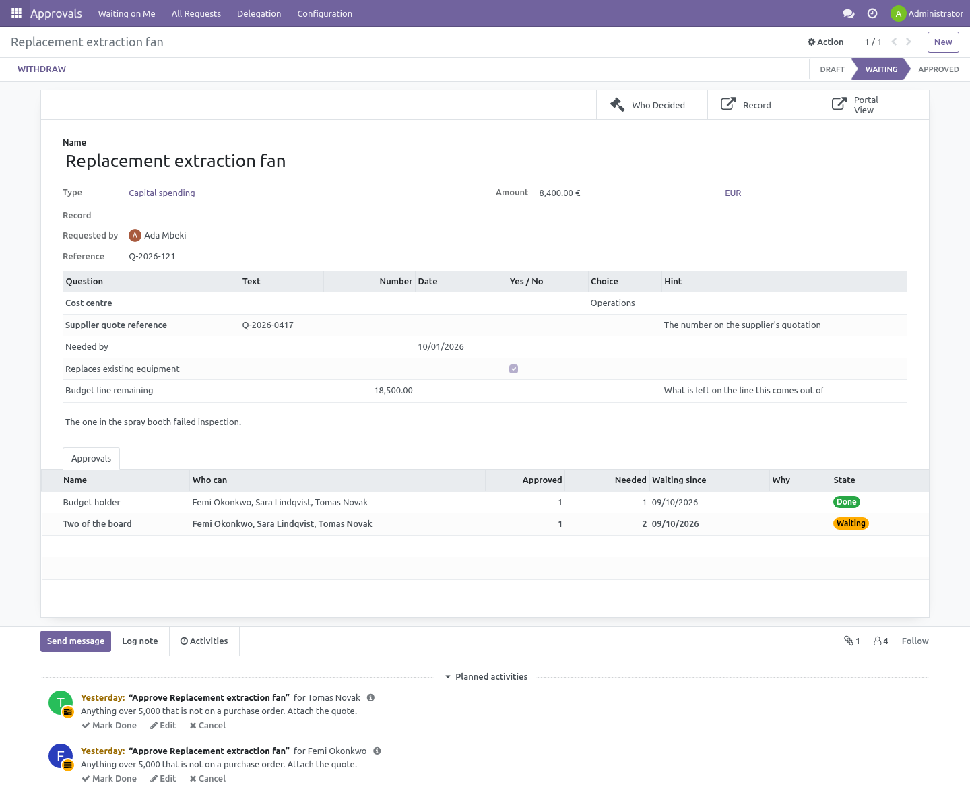The image size is (970, 795).
Task: Open the Administrator user menu
Action: point(927,13)
